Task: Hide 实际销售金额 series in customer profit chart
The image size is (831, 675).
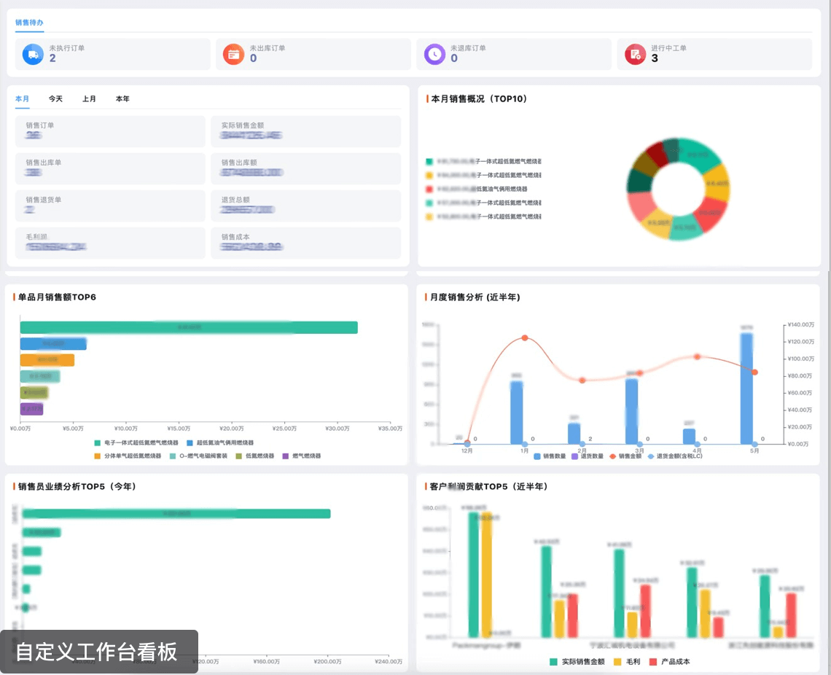Action: (x=554, y=662)
